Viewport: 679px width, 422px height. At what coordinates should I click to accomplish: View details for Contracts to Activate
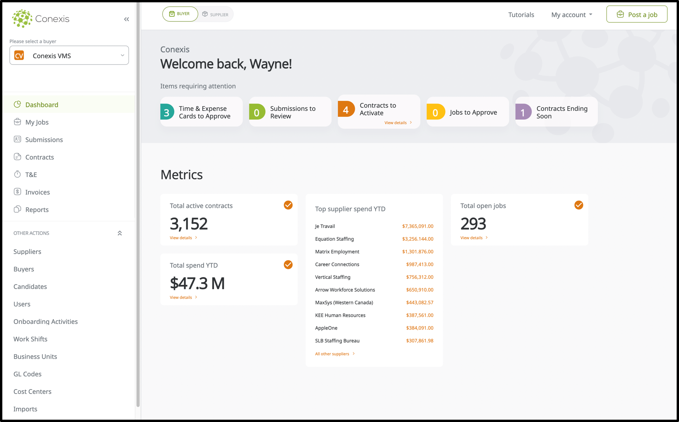(398, 123)
